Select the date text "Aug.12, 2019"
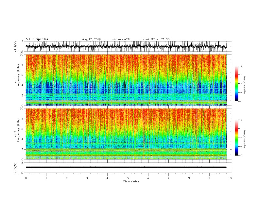 (91, 39)
